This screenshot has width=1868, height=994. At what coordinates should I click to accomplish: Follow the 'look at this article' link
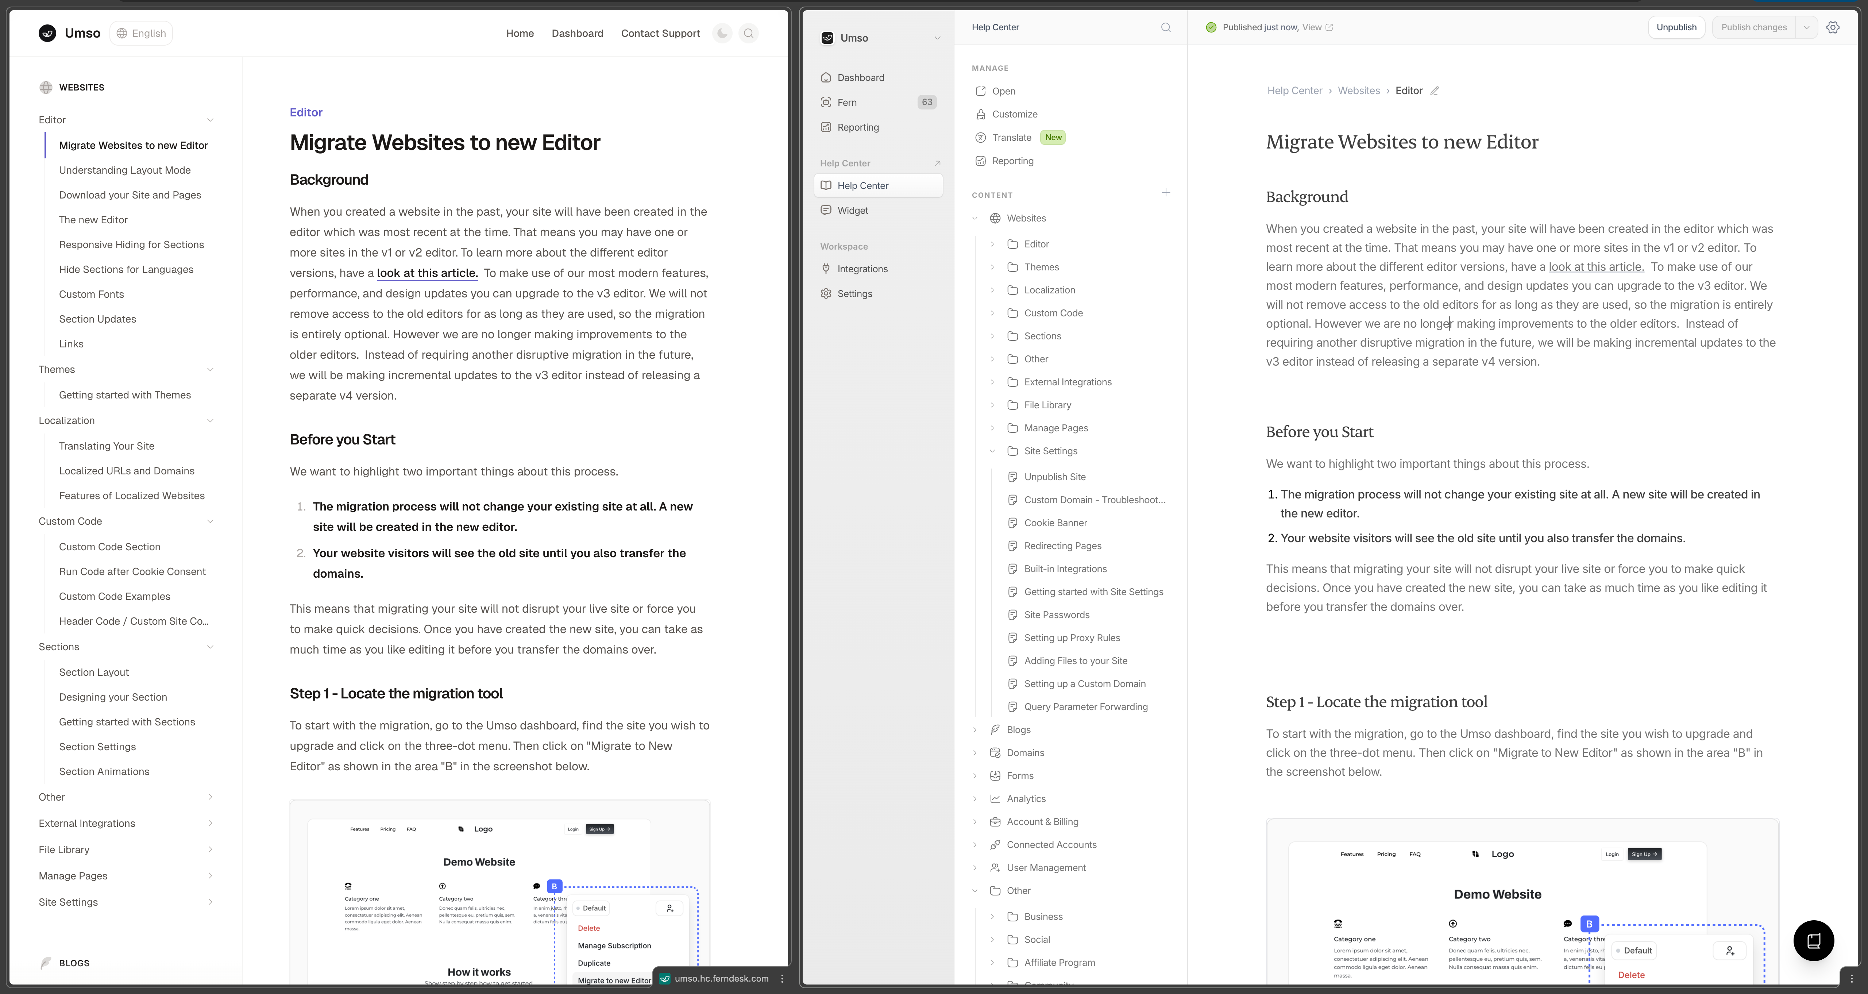427,273
